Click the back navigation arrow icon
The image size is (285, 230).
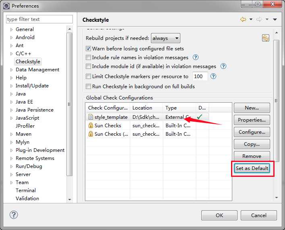[243, 19]
